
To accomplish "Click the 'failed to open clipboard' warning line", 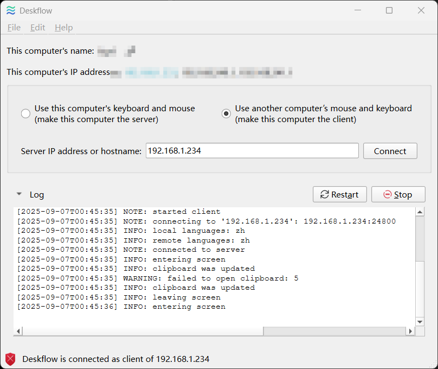I will (158, 278).
